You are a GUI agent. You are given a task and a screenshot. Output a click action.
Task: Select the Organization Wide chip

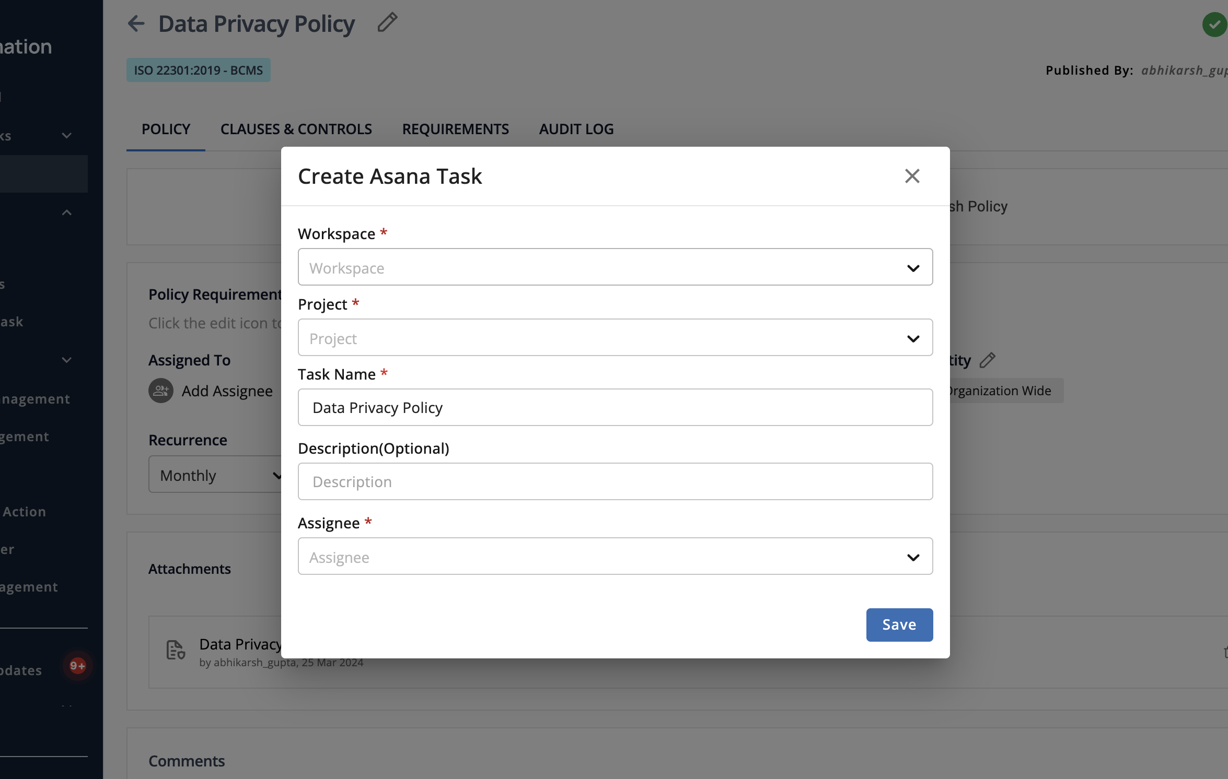pos(1006,391)
